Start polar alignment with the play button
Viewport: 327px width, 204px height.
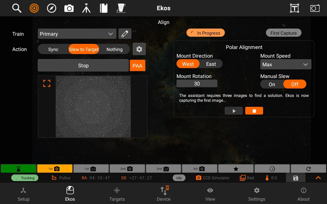coord(234,111)
